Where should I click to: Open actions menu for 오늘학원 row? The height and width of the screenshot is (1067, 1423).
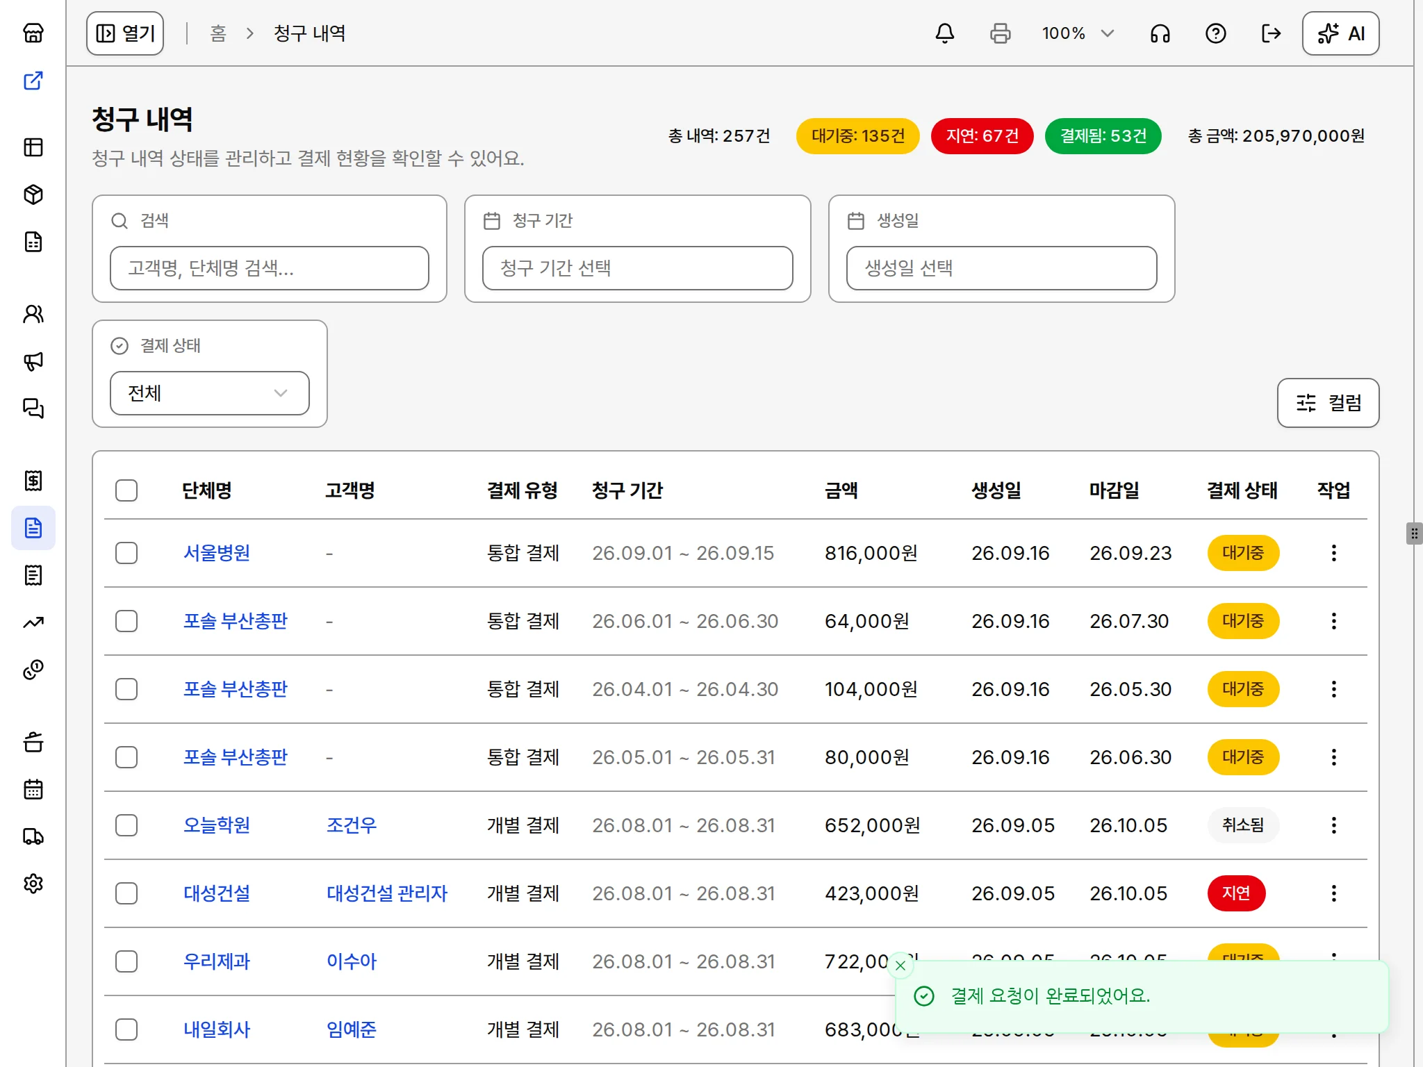tap(1334, 825)
